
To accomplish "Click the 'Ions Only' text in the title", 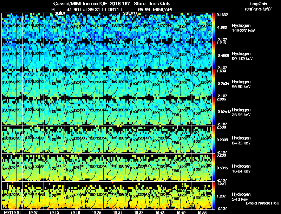I will [160, 4].
